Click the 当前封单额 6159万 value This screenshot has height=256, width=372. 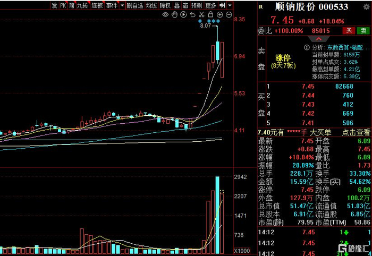(351, 55)
